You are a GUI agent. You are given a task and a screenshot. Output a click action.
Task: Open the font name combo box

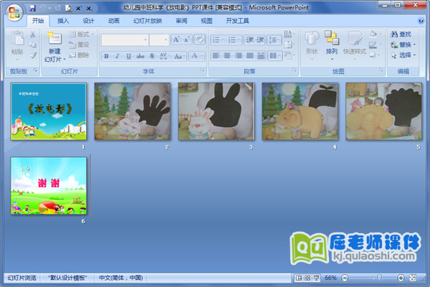pyautogui.click(x=125, y=40)
